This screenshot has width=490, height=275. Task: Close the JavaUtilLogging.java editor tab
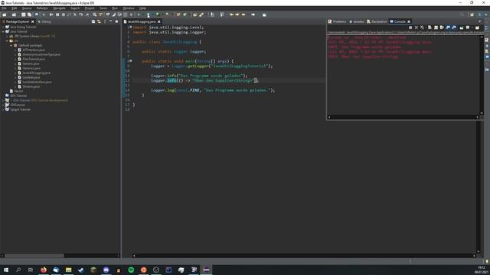(x=159, y=21)
